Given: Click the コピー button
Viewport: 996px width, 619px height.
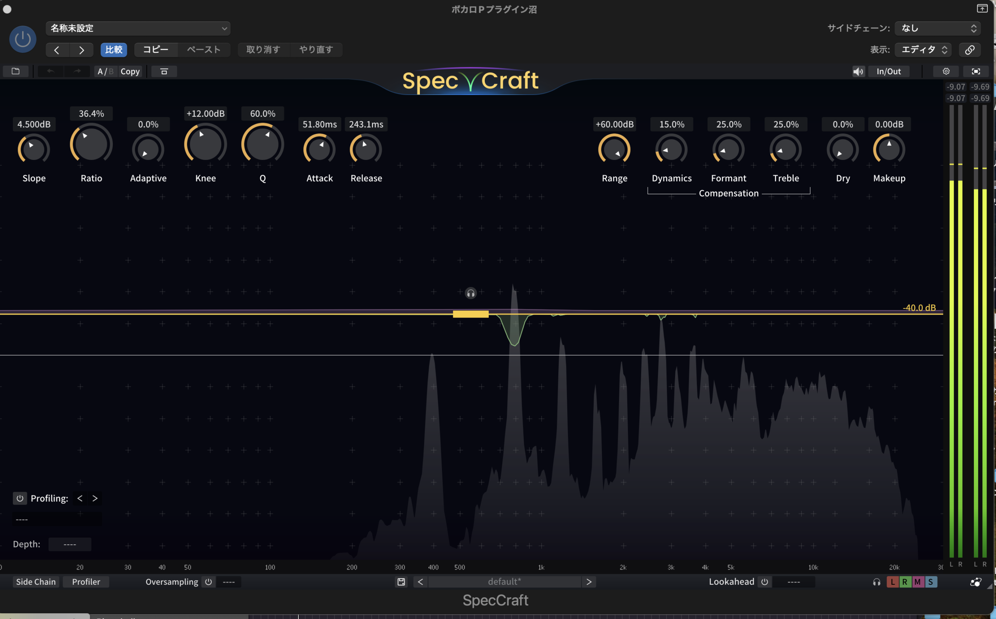Looking at the screenshot, I should (x=156, y=49).
